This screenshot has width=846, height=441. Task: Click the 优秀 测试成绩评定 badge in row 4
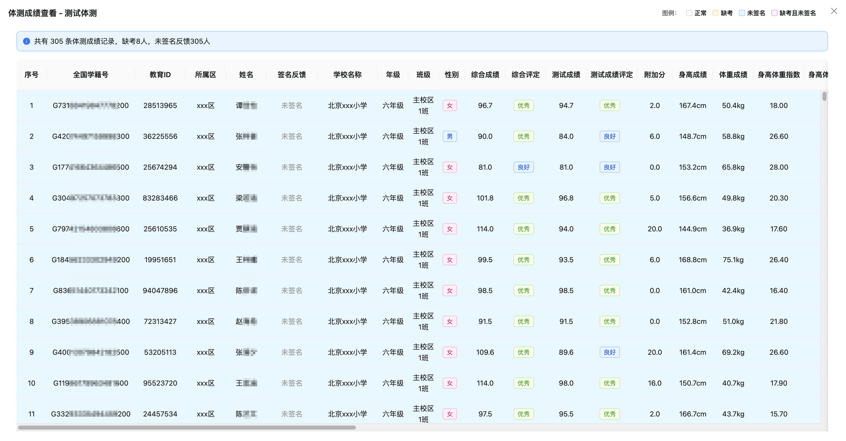coord(609,198)
